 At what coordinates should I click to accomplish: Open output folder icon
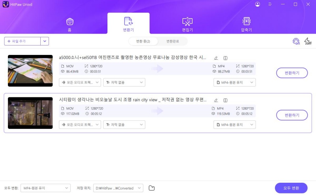tap(152, 188)
